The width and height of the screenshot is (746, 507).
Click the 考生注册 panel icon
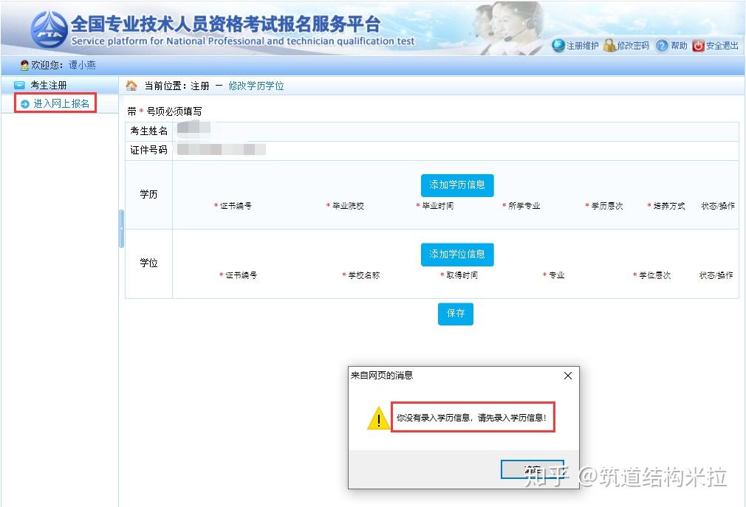19,86
